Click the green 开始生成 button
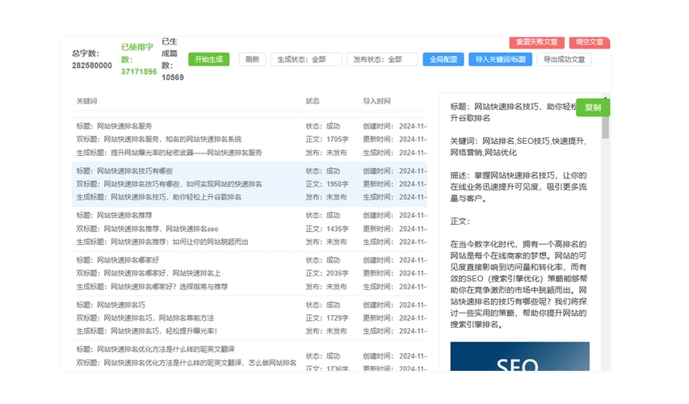 click(208, 59)
